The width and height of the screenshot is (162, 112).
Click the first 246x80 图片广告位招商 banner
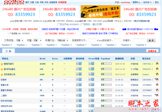(x=19, y=12)
